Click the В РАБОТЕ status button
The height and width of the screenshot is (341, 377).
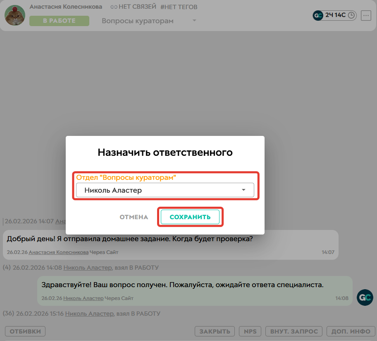[x=60, y=21]
